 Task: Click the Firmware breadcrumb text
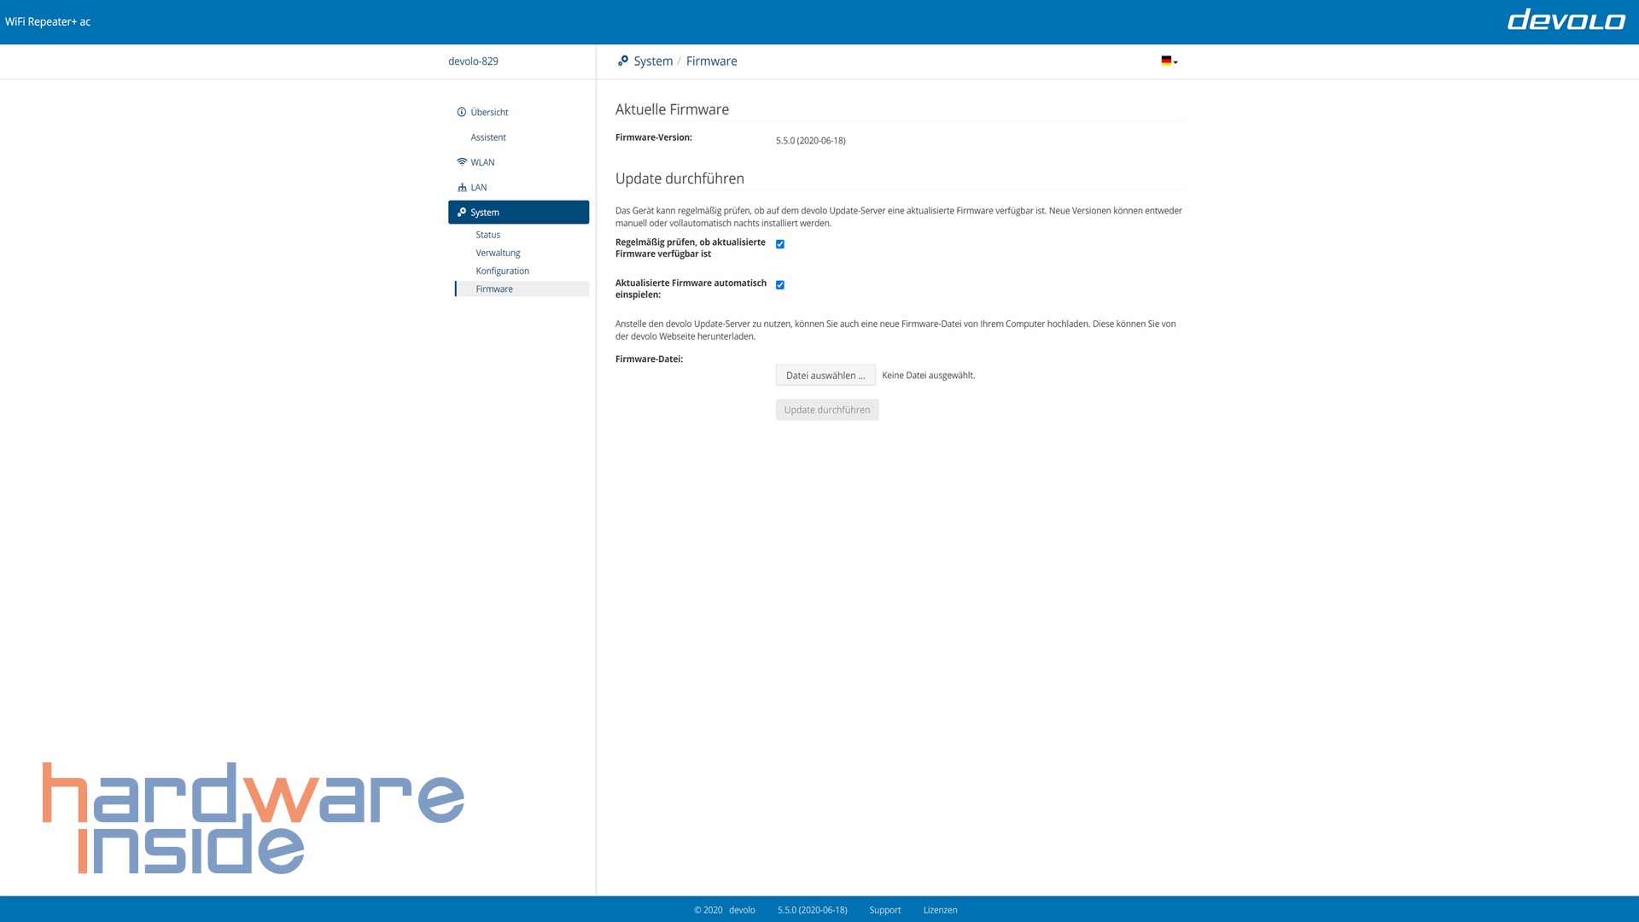point(711,61)
